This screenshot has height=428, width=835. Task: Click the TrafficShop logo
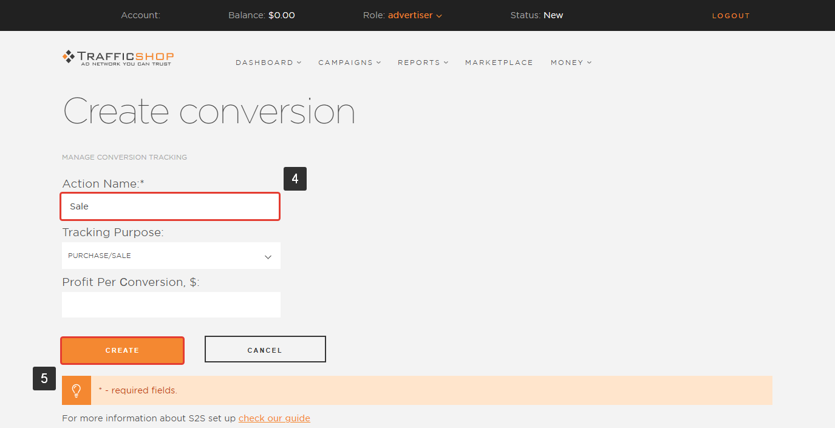[118, 58]
